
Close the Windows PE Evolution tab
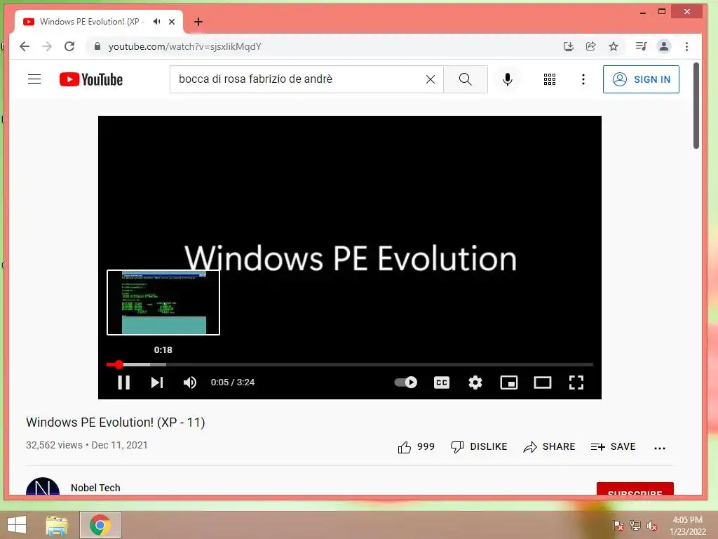(x=172, y=22)
